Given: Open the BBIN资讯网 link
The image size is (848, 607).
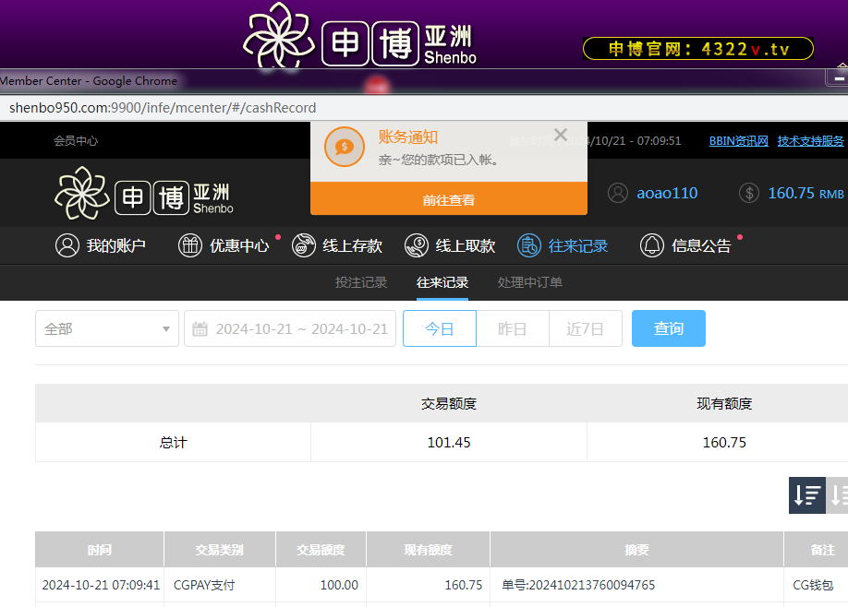Looking at the screenshot, I should (x=738, y=141).
